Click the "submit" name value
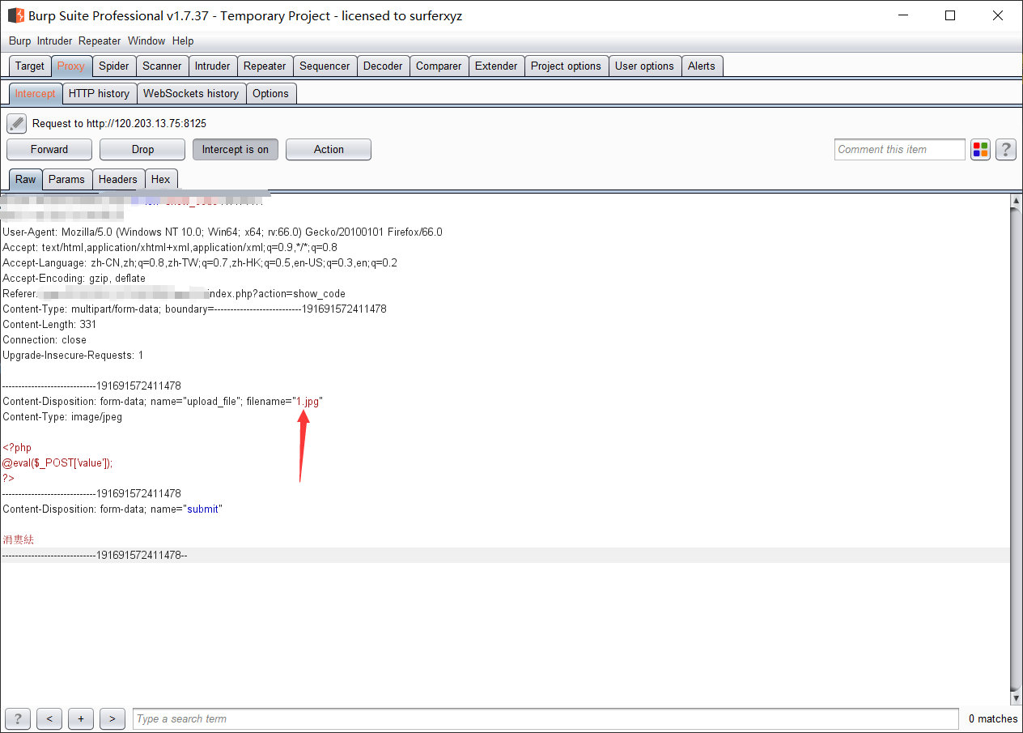This screenshot has height=733, width=1023. (204, 509)
